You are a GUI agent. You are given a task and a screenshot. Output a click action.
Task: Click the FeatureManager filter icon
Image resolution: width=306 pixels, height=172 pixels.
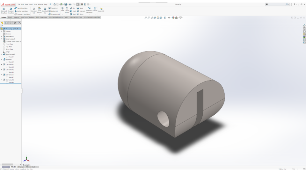[2, 26]
